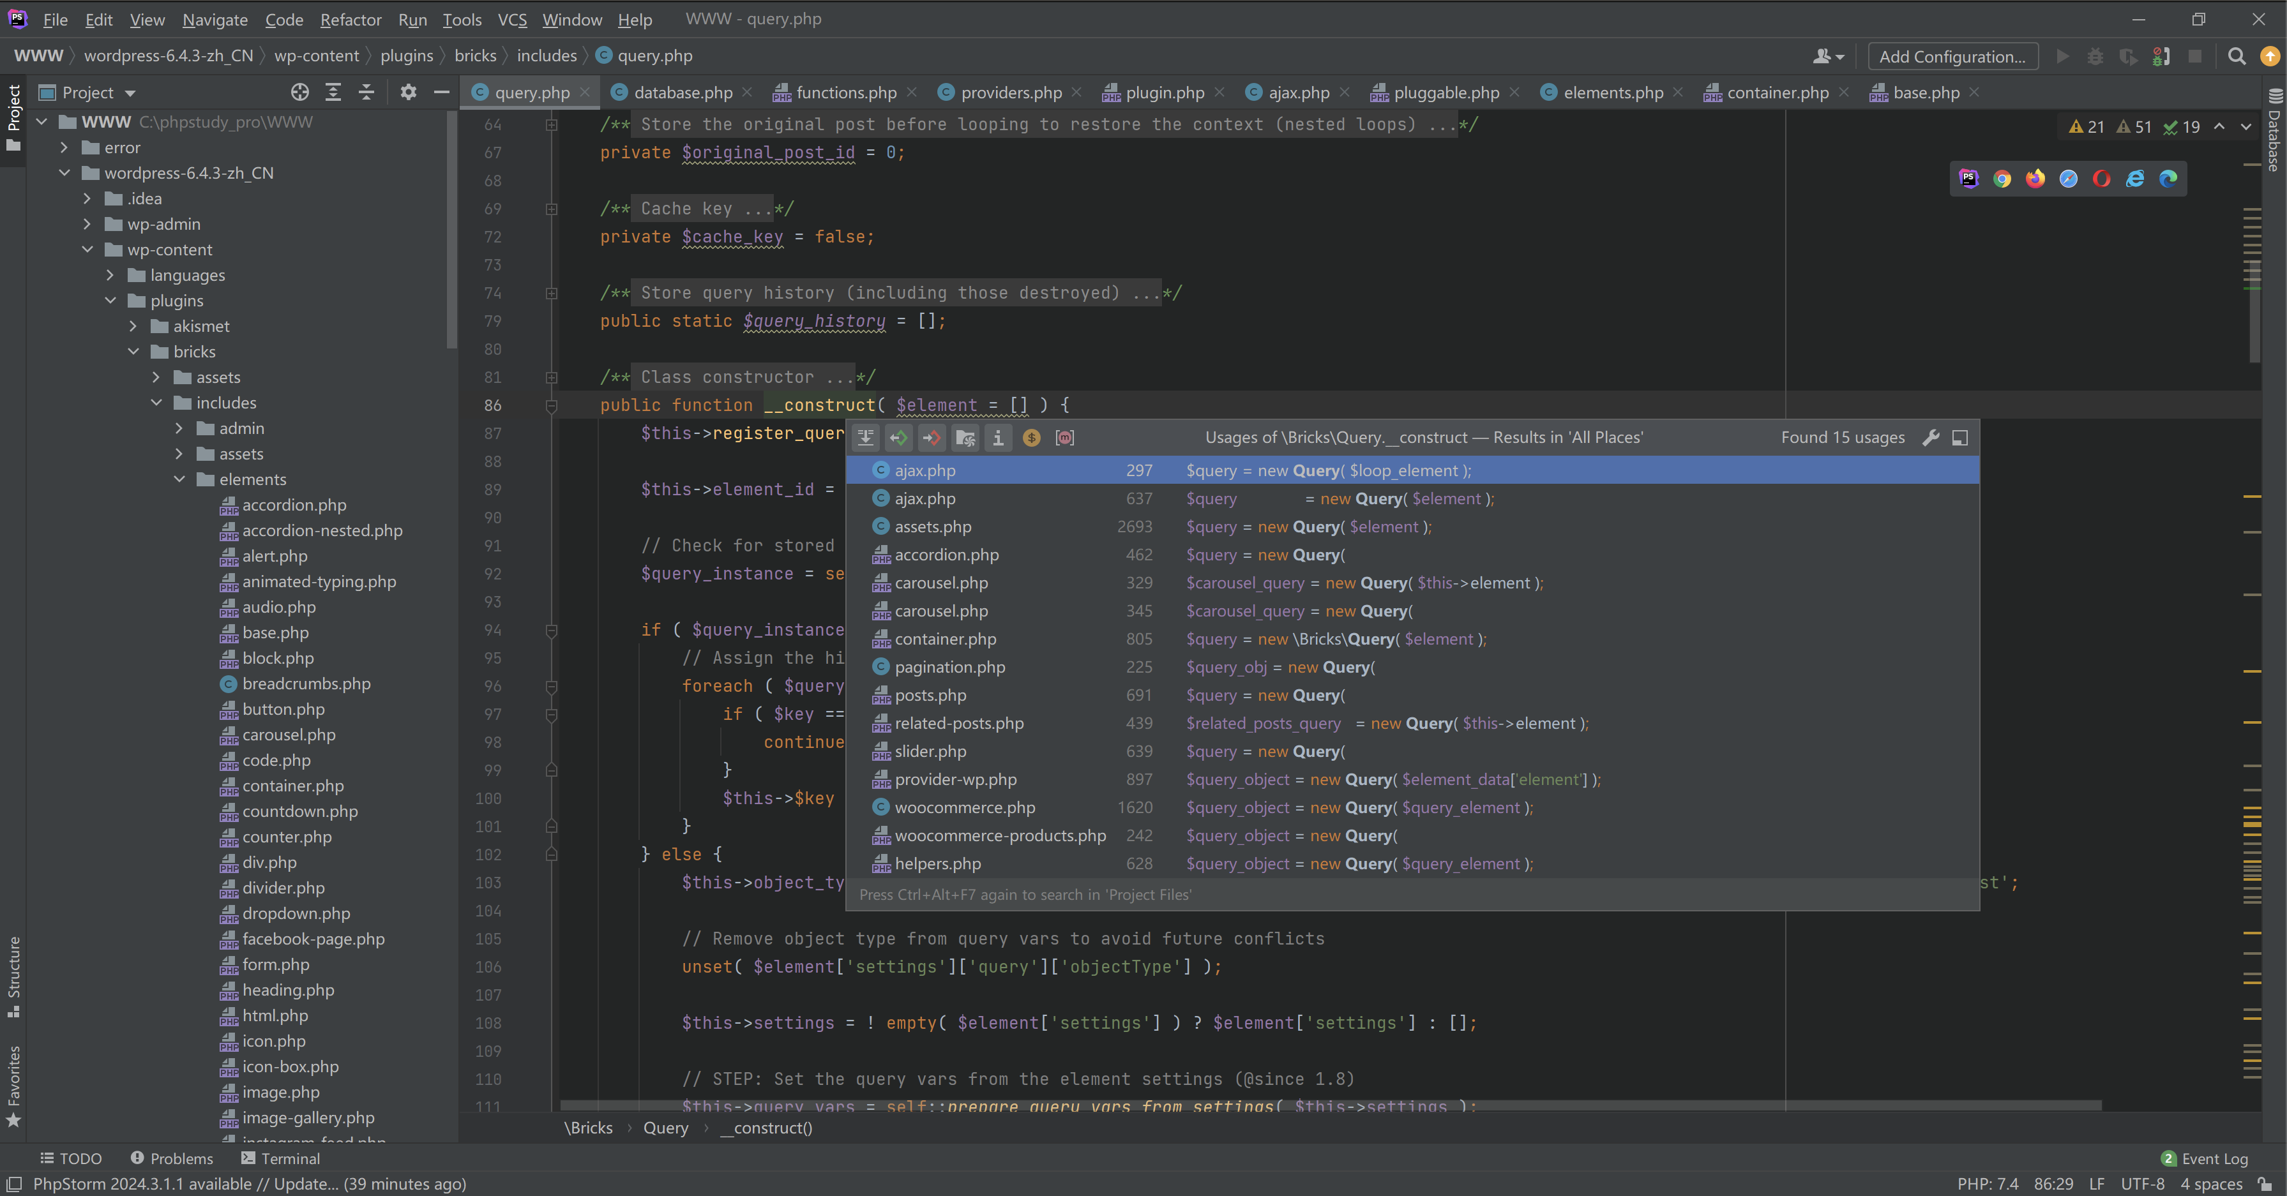Go to next highlighted error arrow
This screenshot has width=2287, height=1196.
click(2246, 127)
